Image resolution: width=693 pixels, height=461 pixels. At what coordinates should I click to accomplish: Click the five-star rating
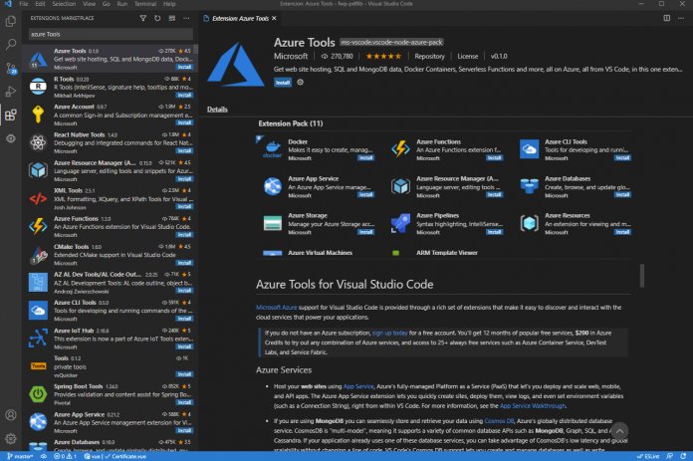point(383,56)
